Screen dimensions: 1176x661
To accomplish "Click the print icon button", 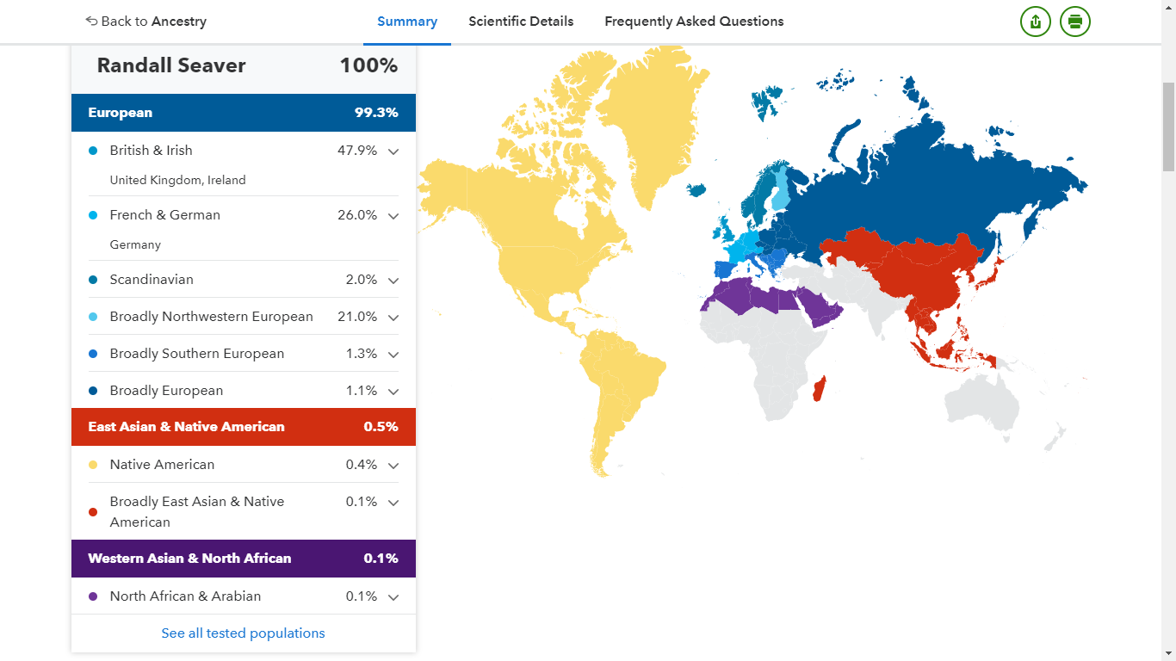I will click(1075, 22).
